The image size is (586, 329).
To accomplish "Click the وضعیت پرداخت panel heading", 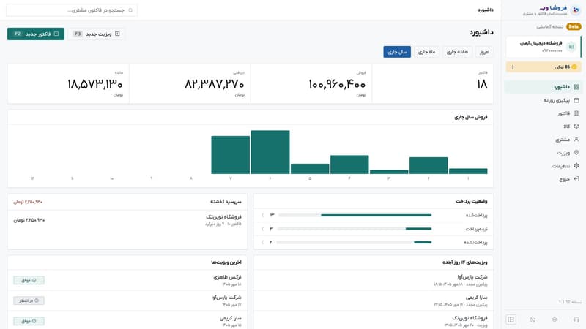I will [471, 201].
